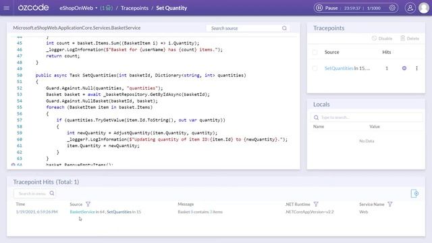
Task: Click Set Quantity breadcrumb
Action: 171,8
